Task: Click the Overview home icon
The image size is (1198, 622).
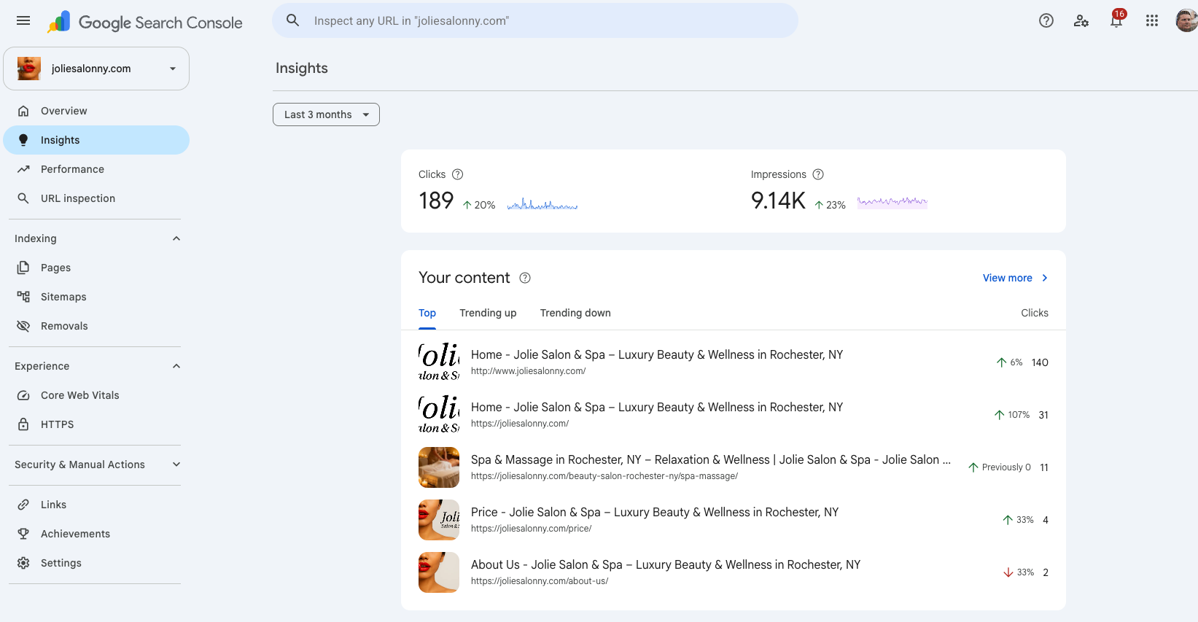Action: [23, 111]
